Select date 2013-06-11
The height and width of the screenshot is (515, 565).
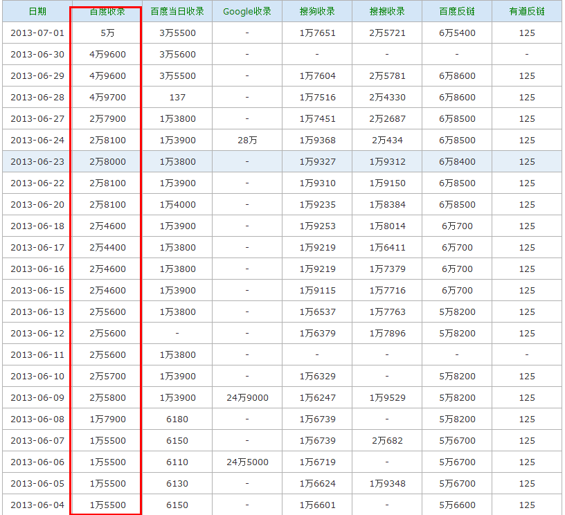click(37, 354)
